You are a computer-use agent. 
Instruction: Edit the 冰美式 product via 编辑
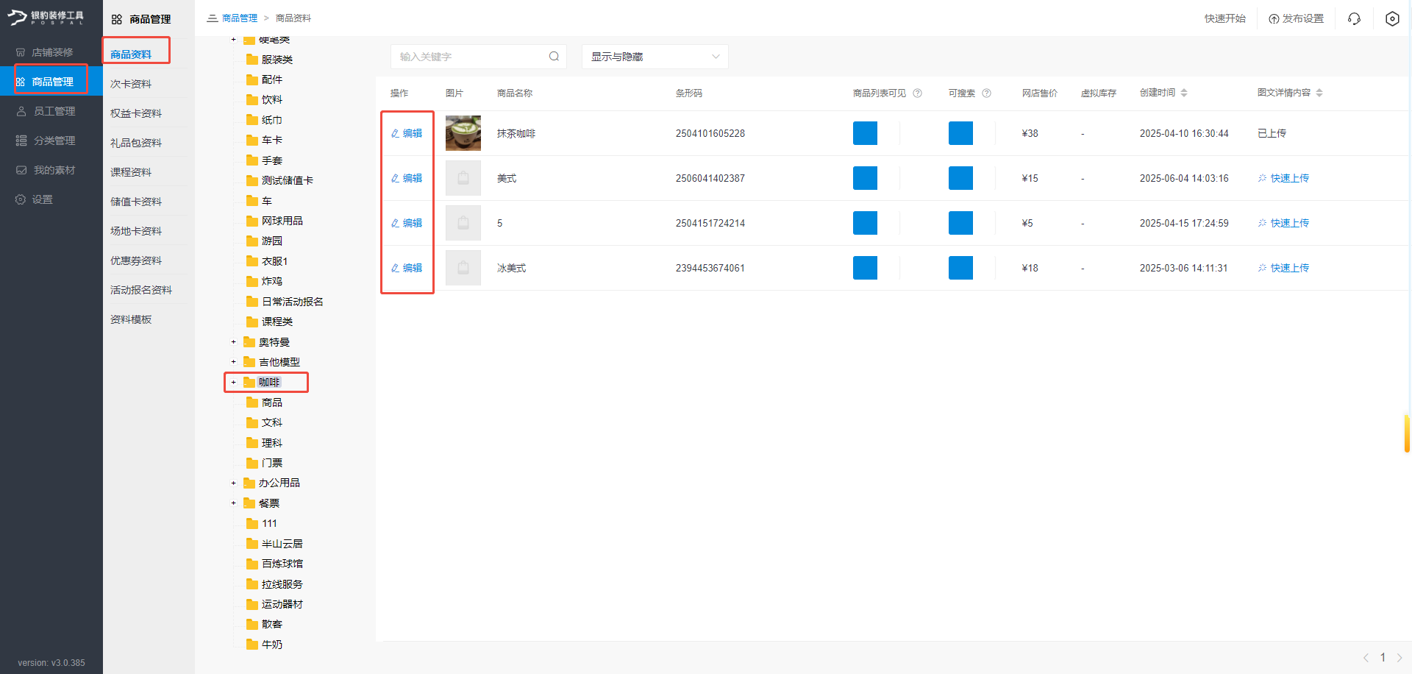(x=407, y=268)
